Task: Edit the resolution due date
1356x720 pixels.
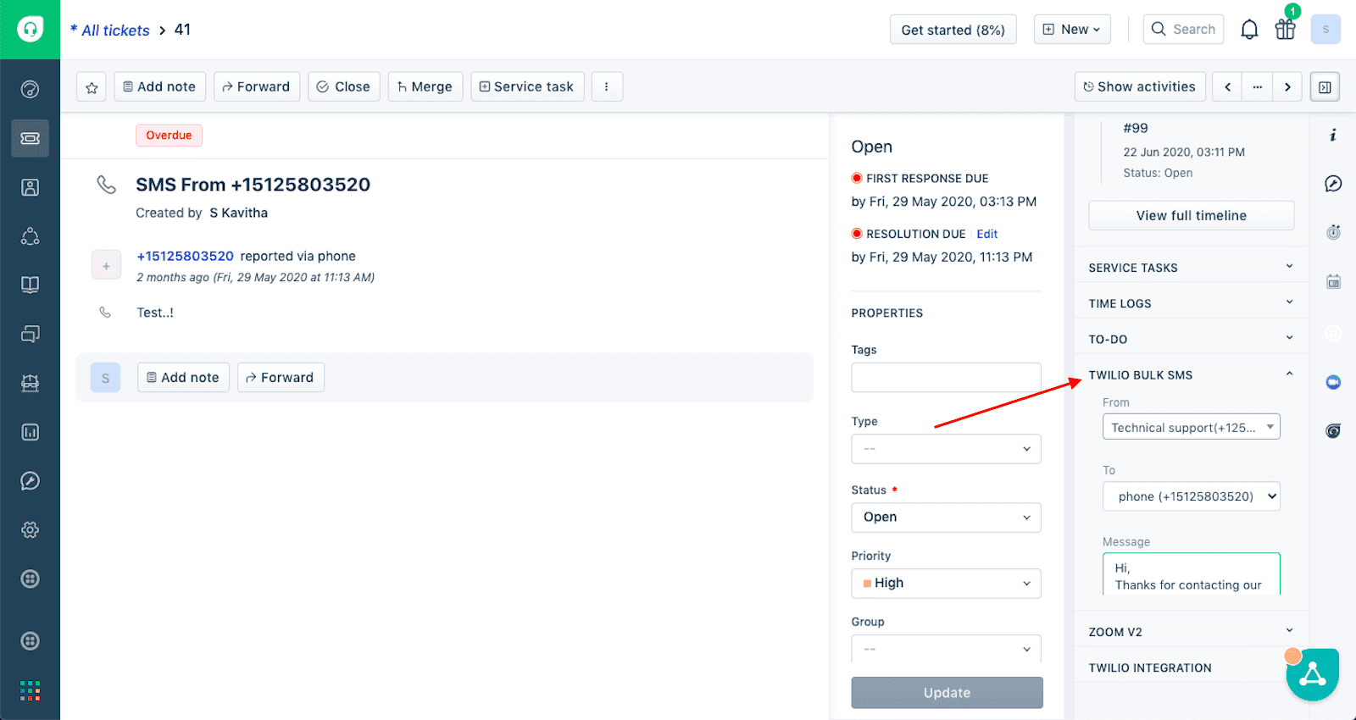Action: [987, 235]
